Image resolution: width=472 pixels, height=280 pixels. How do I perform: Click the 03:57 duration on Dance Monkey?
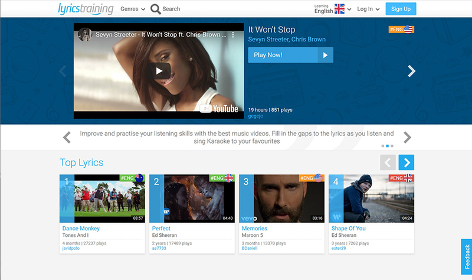(138, 218)
